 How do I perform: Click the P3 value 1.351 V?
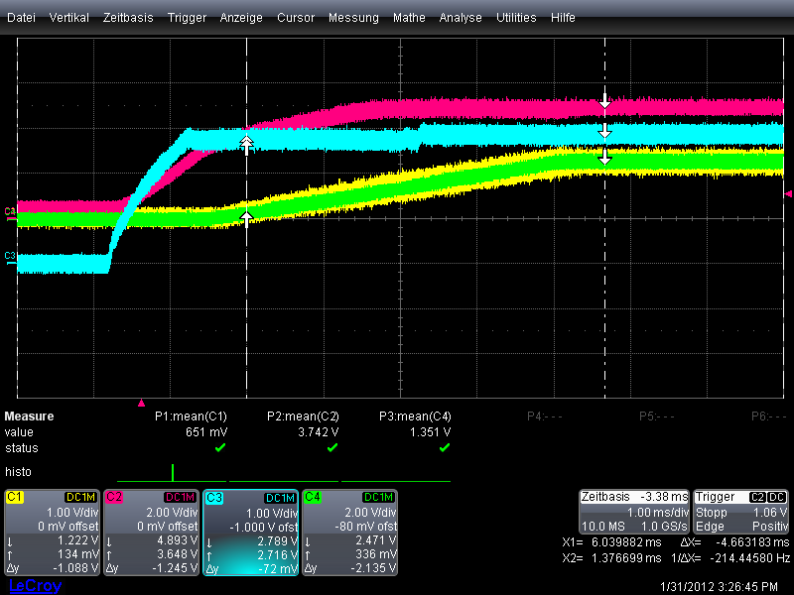click(431, 432)
